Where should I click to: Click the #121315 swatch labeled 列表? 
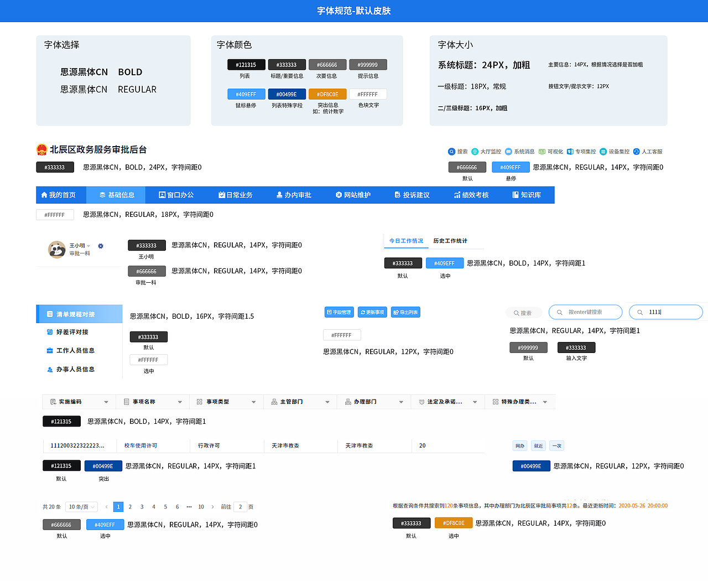pyautogui.click(x=246, y=65)
